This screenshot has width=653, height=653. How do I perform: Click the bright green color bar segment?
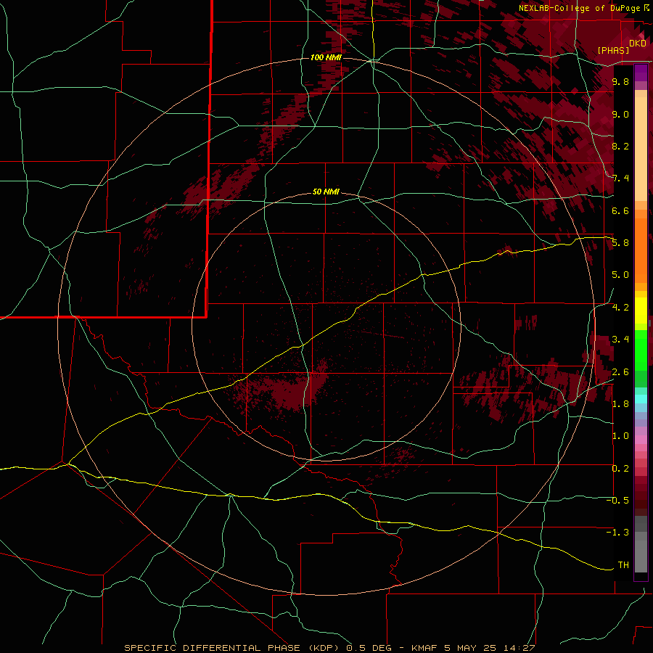[641, 350]
